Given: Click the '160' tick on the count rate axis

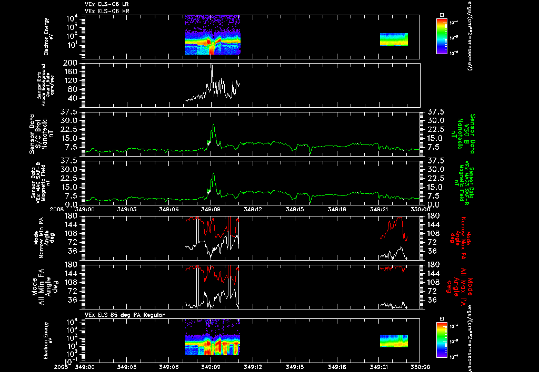Looking at the screenshot, I should tap(71, 72).
